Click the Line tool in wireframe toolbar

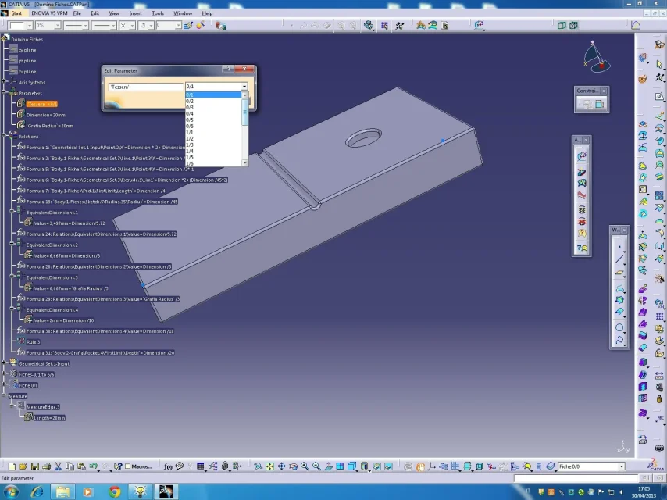pos(619,259)
